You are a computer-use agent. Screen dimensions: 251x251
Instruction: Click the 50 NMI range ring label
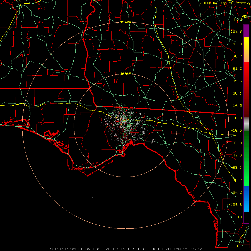pyautogui.click(x=126, y=74)
